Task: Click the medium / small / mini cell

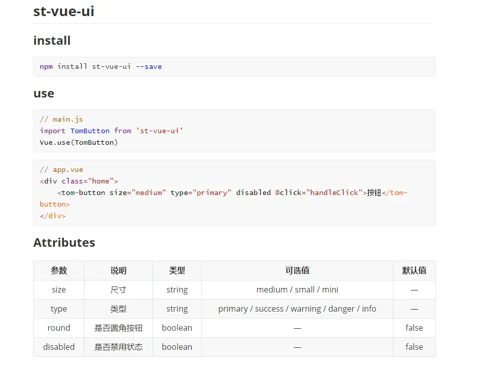Action: pyautogui.click(x=297, y=289)
